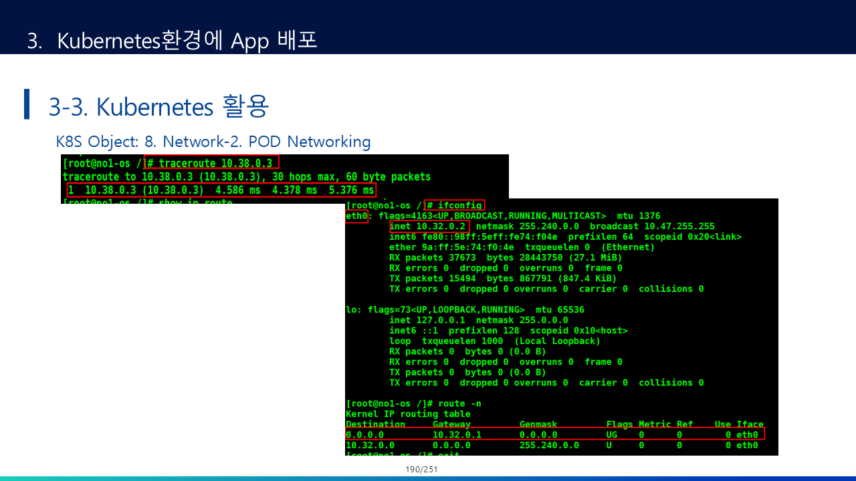856x481 pixels.
Task: Select 'TX packets 15494' line
Action: click(503, 279)
